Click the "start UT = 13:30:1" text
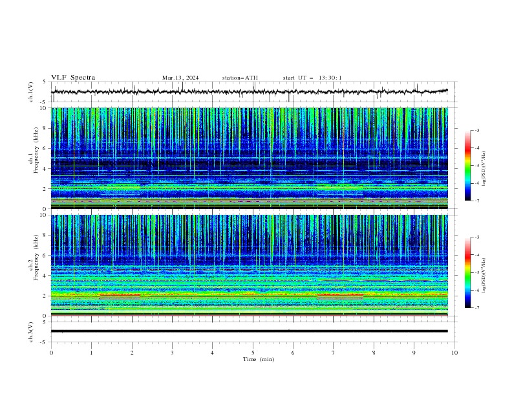The height and width of the screenshot is (396, 512). tap(312, 78)
